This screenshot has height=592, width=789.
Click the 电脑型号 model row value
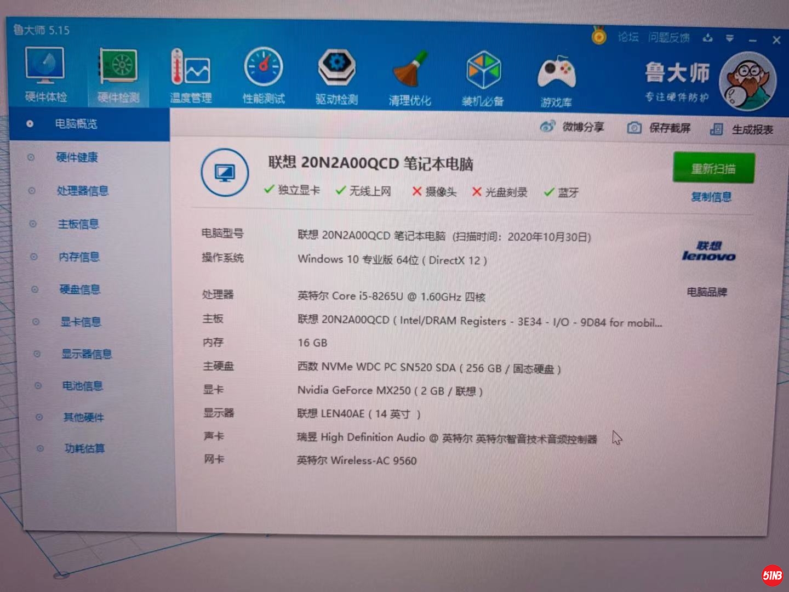pos(444,236)
